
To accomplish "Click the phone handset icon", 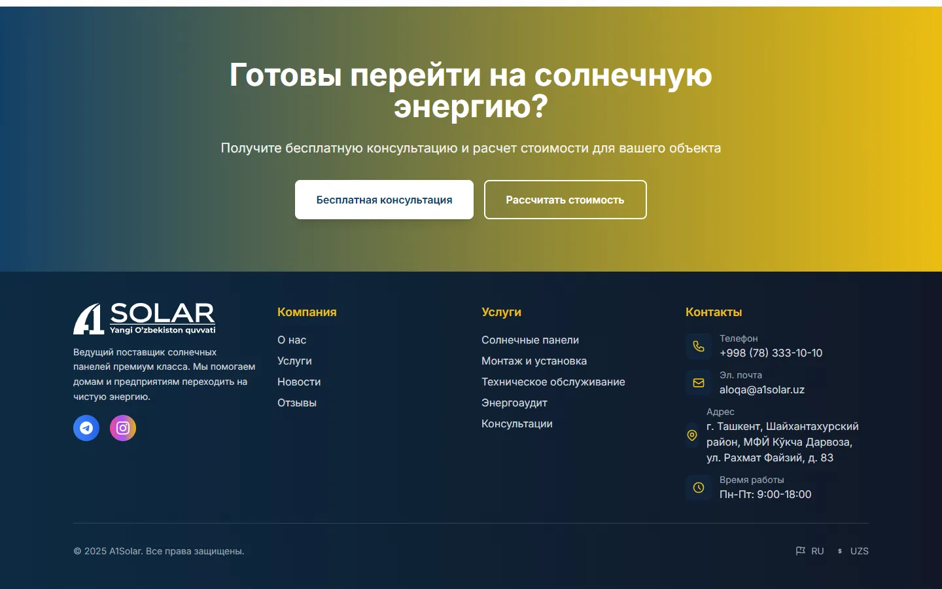I will tap(699, 346).
